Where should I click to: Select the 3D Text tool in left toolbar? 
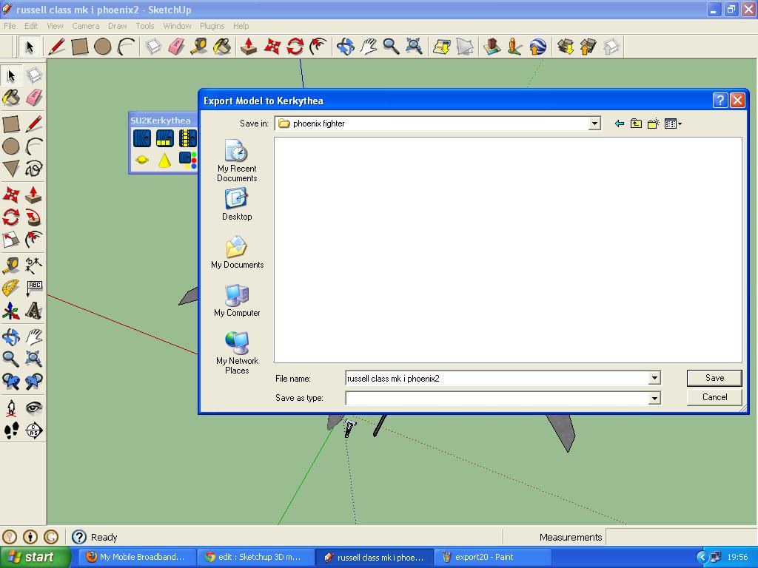point(34,311)
